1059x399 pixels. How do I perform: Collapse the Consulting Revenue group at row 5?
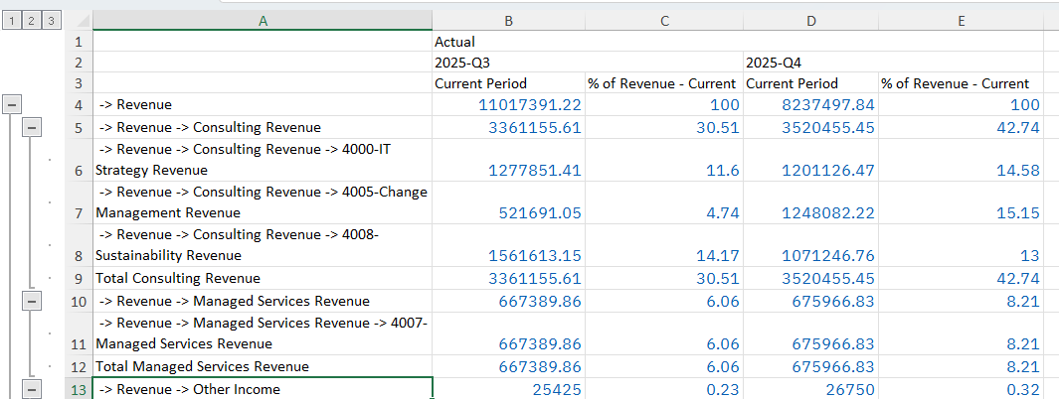32,127
